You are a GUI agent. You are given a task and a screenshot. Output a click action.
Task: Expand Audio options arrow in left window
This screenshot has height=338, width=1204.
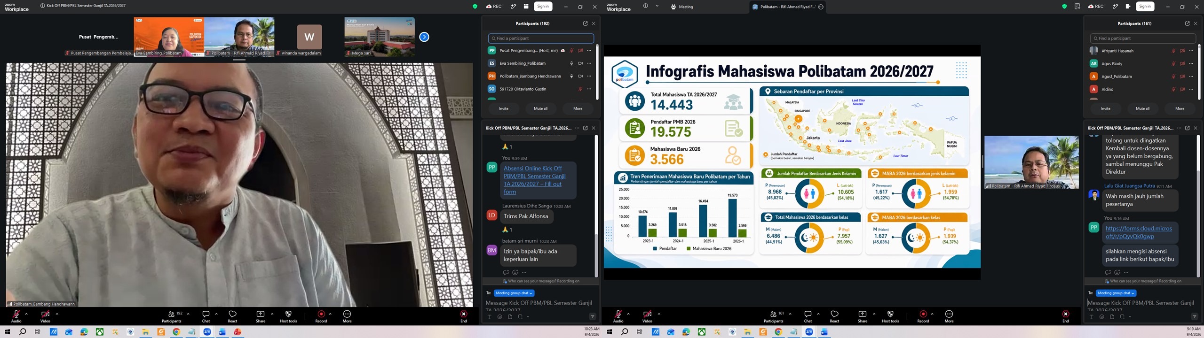pos(26,314)
